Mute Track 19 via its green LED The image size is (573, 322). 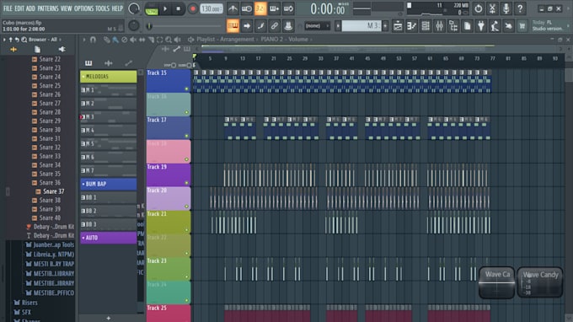coord(186,183)
